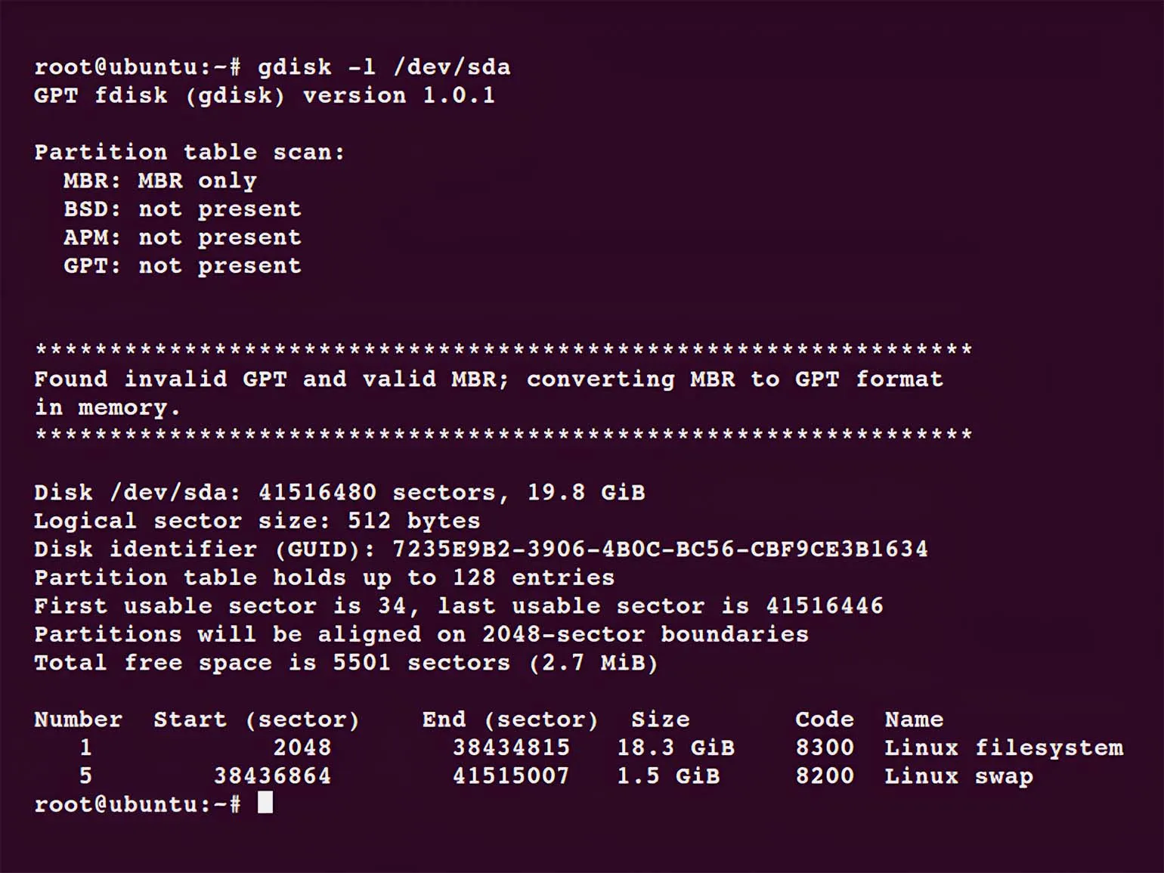Click the last usable sector value 41516446
This screenshot has height=873, width=1164.
coord(824,606)
